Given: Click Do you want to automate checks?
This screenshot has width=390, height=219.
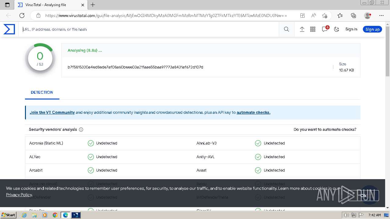Looking at the screenshot, I should [325, 130].
